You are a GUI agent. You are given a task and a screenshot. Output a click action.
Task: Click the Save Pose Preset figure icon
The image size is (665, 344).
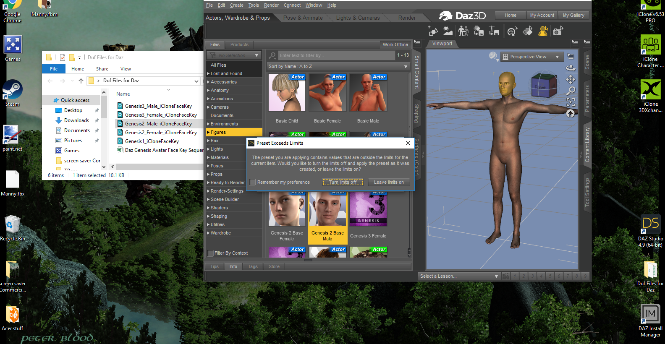494,31
